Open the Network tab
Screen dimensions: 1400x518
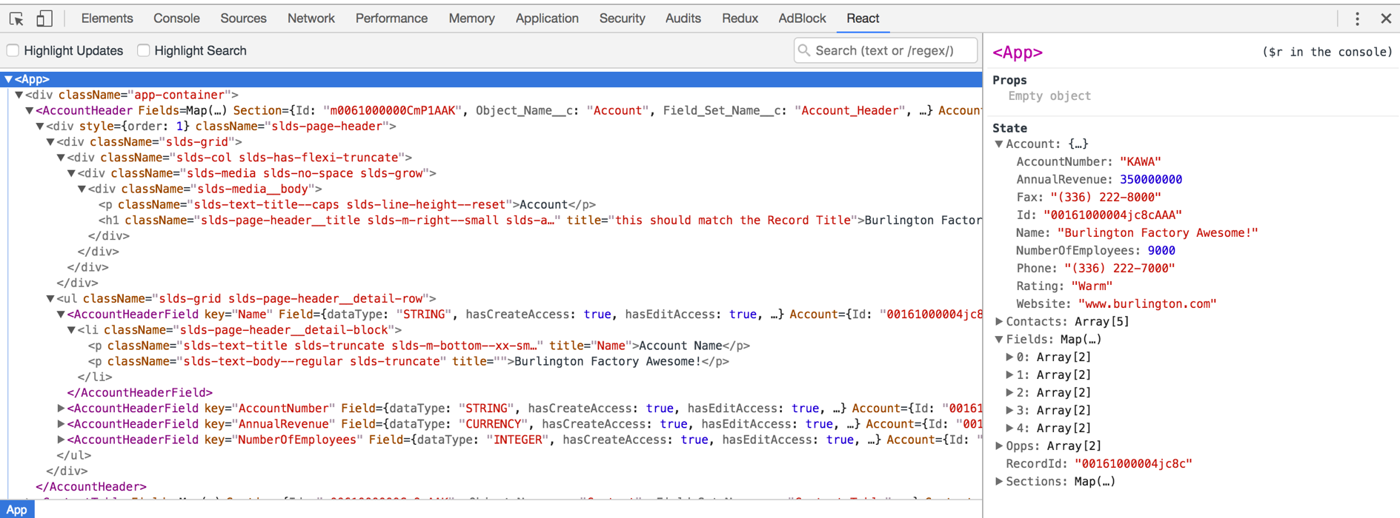(311, 18)
